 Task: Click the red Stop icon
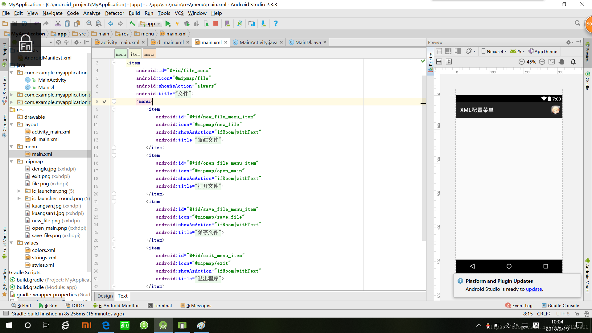pos(216,23)
